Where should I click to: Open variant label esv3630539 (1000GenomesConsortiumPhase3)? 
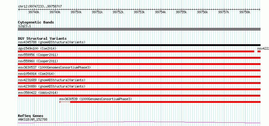(96, 99)
